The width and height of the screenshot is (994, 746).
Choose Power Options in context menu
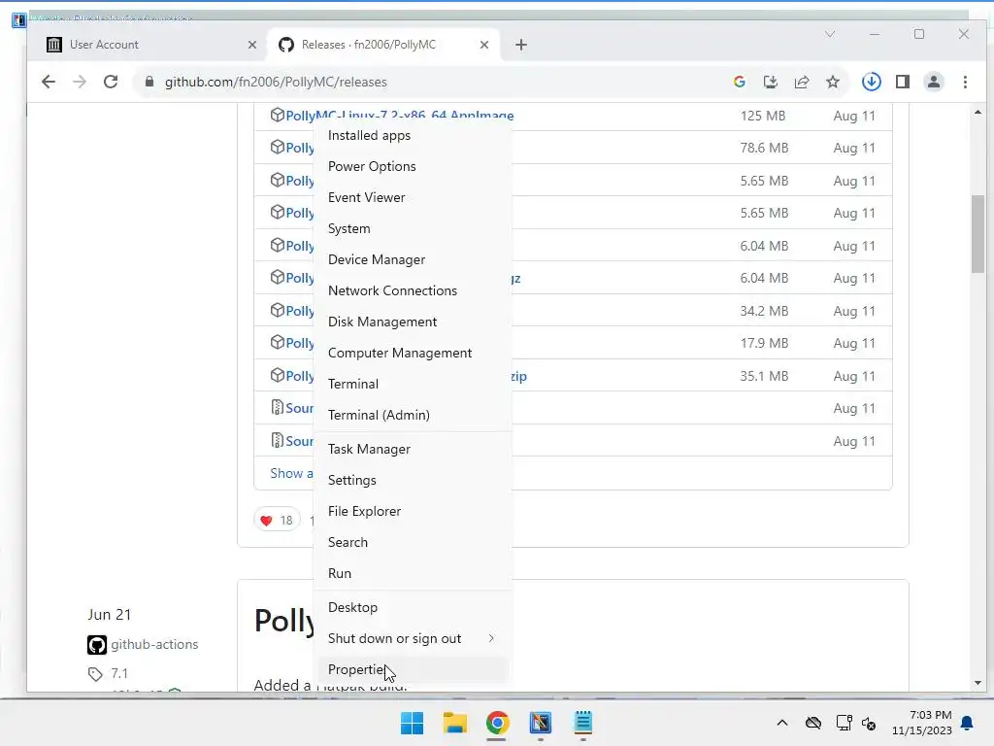(x=412, y=166)
